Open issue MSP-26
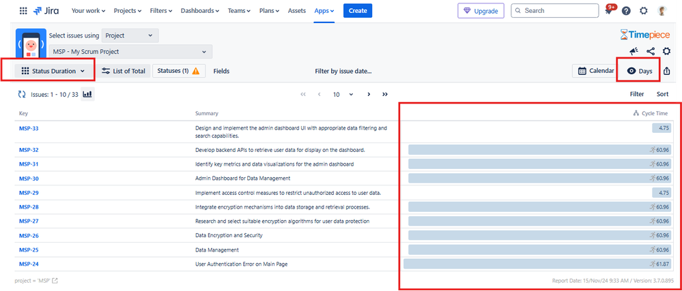The width and height of the screenshot is (682, 291). 29,235
